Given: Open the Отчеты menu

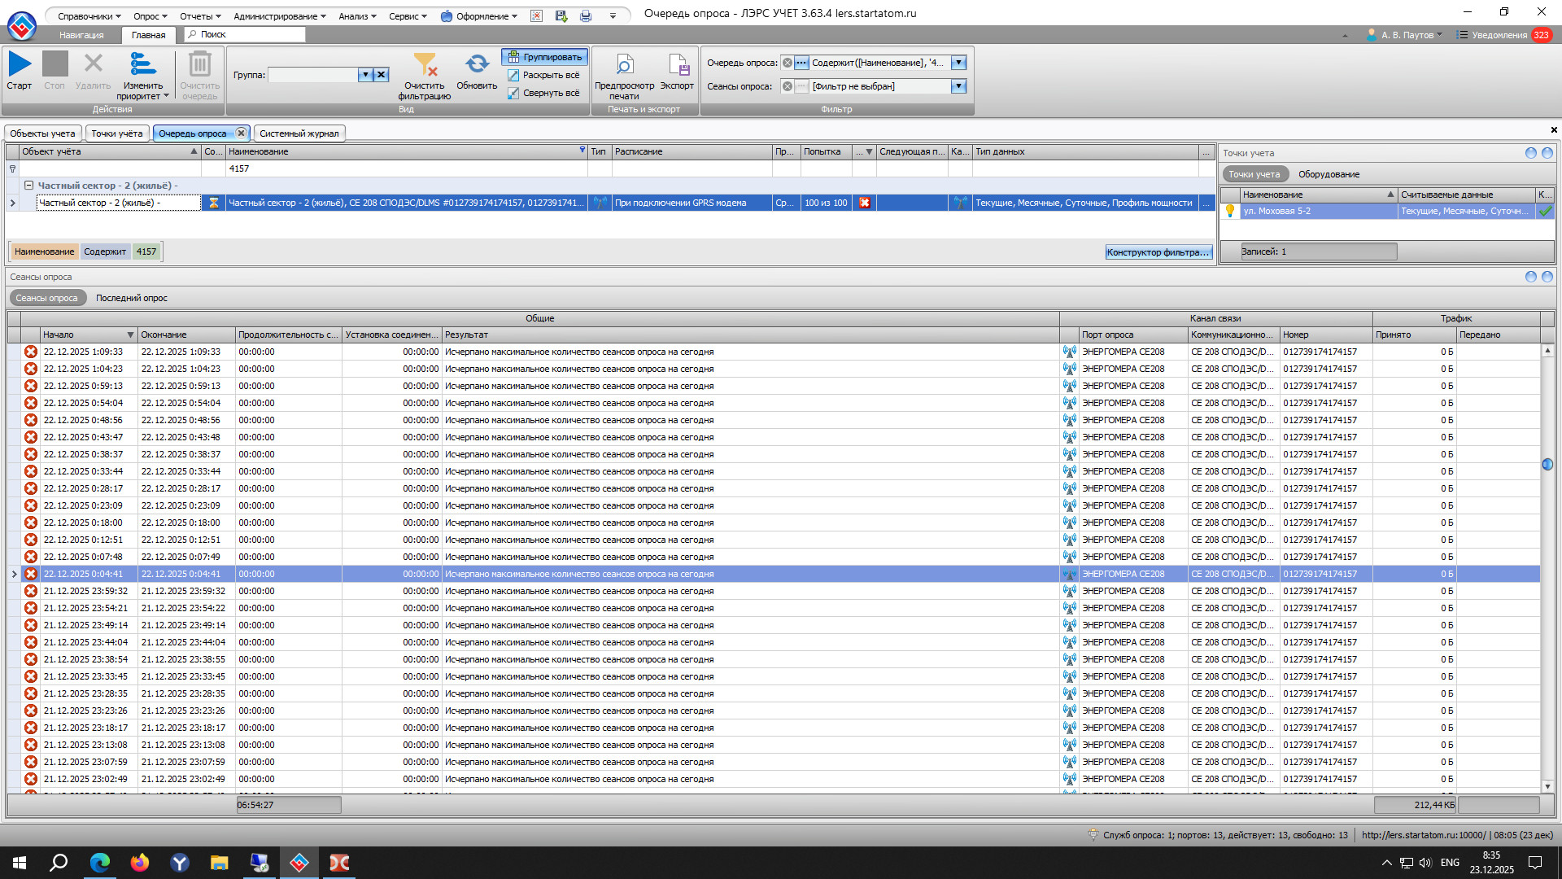Looking at the screenshot, I should tap(200, 16).
